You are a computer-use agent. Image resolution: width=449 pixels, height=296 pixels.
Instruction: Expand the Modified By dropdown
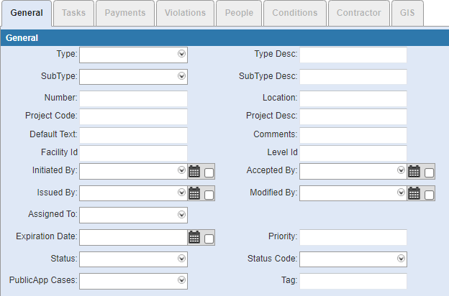pos(401,192)
